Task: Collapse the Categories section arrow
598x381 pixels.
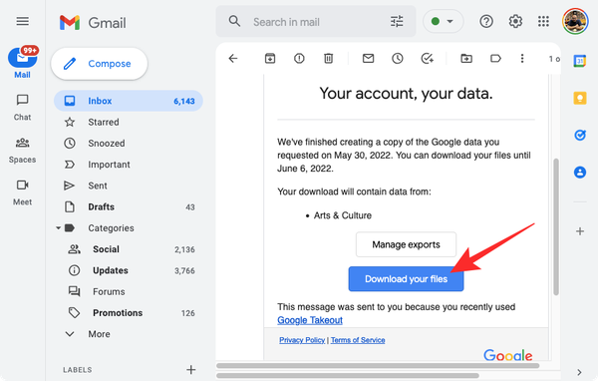Action: (59, 228)
